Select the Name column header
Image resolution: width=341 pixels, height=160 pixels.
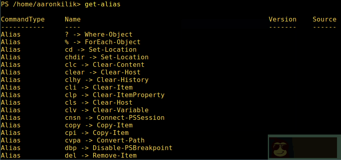click(x=72, y=20)
